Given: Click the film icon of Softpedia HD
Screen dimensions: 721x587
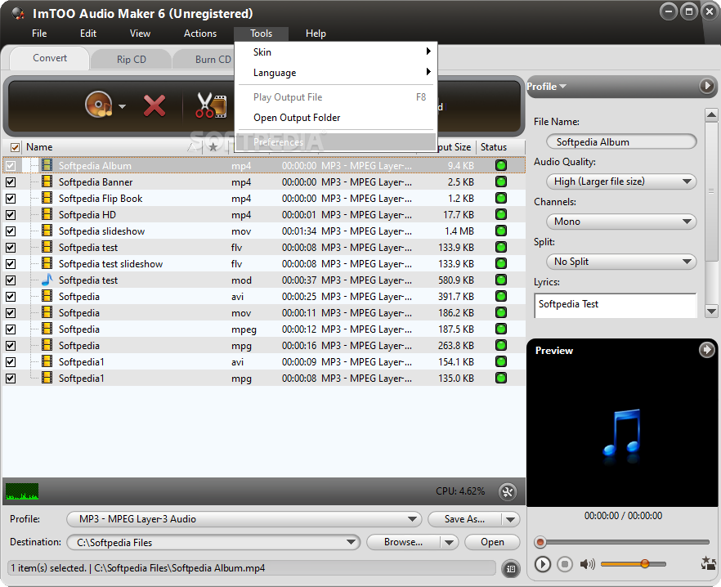Looking at the screenshot, I should pyautogui.click(x=47, y=214).
